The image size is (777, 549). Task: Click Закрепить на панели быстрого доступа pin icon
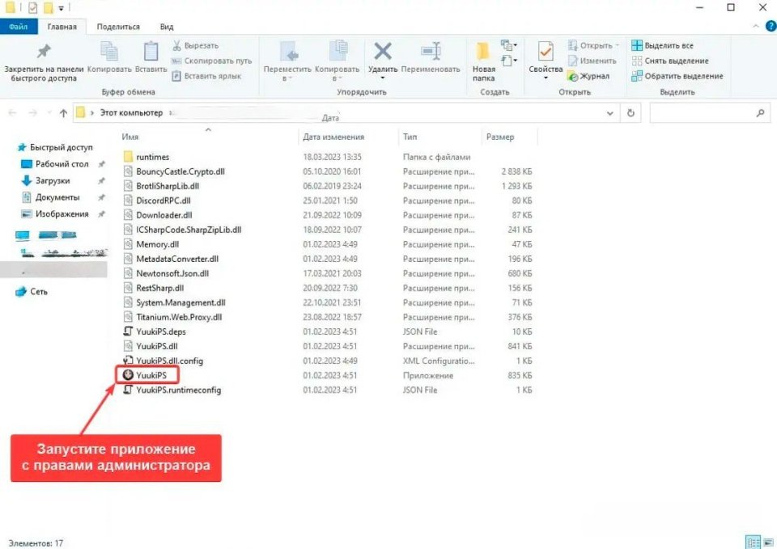44,52
